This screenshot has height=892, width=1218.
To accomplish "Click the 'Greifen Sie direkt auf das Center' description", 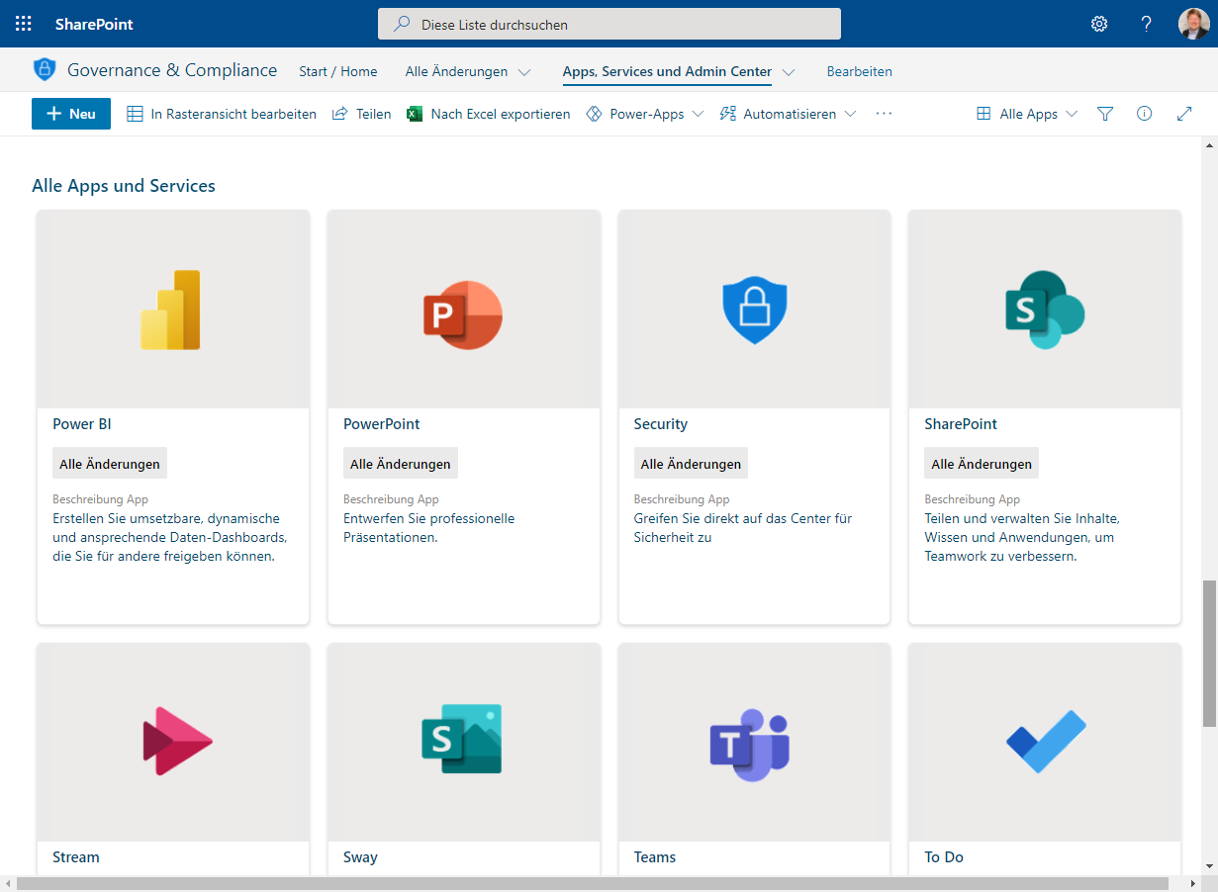I will pos(743,528).
